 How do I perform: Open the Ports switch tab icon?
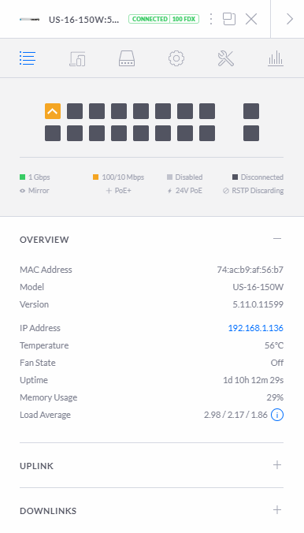coord(127,58)
